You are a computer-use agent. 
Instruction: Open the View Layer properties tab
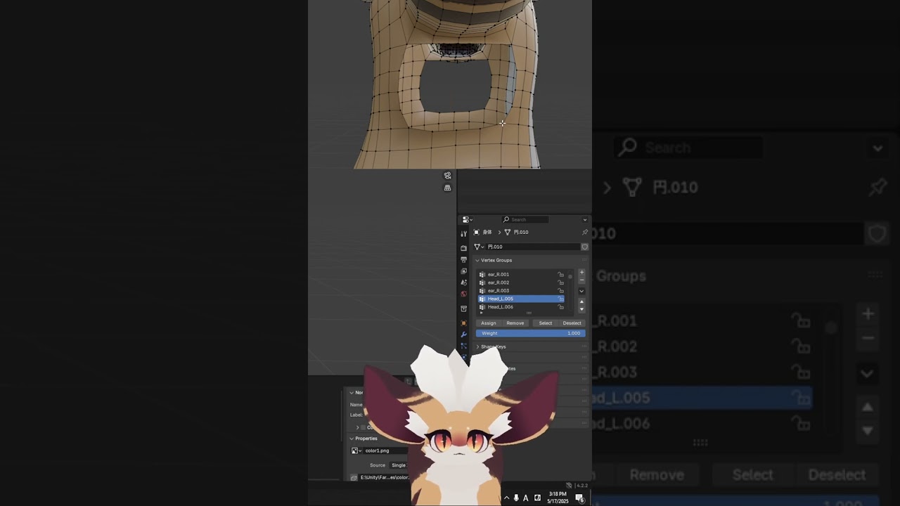(x=463, y=271)
